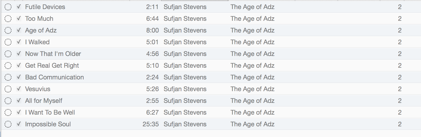
Task: Click the dotted cloud status icon for Vesuvius
Action: (x=8, y=89)
